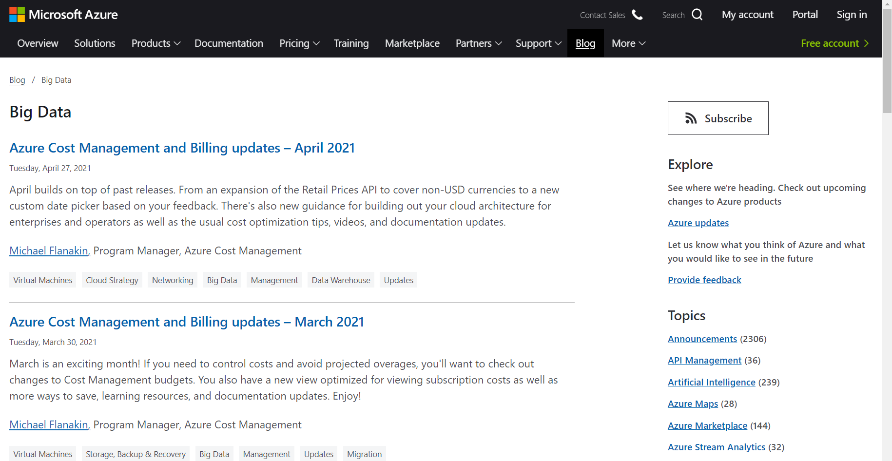Open the Announcements topic
Image resolution: width=892 pixels, height=461 pixels.
[x=702, y=339]
